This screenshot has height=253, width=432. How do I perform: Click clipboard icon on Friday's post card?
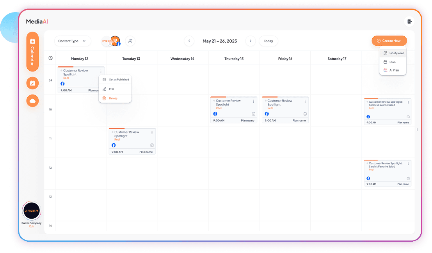(x=305, y=114)
